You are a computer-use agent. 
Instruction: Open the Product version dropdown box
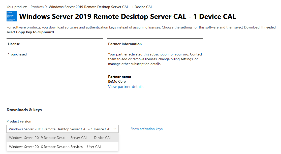[63, 129]
